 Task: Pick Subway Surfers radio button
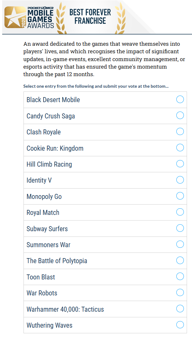[180, 228]
